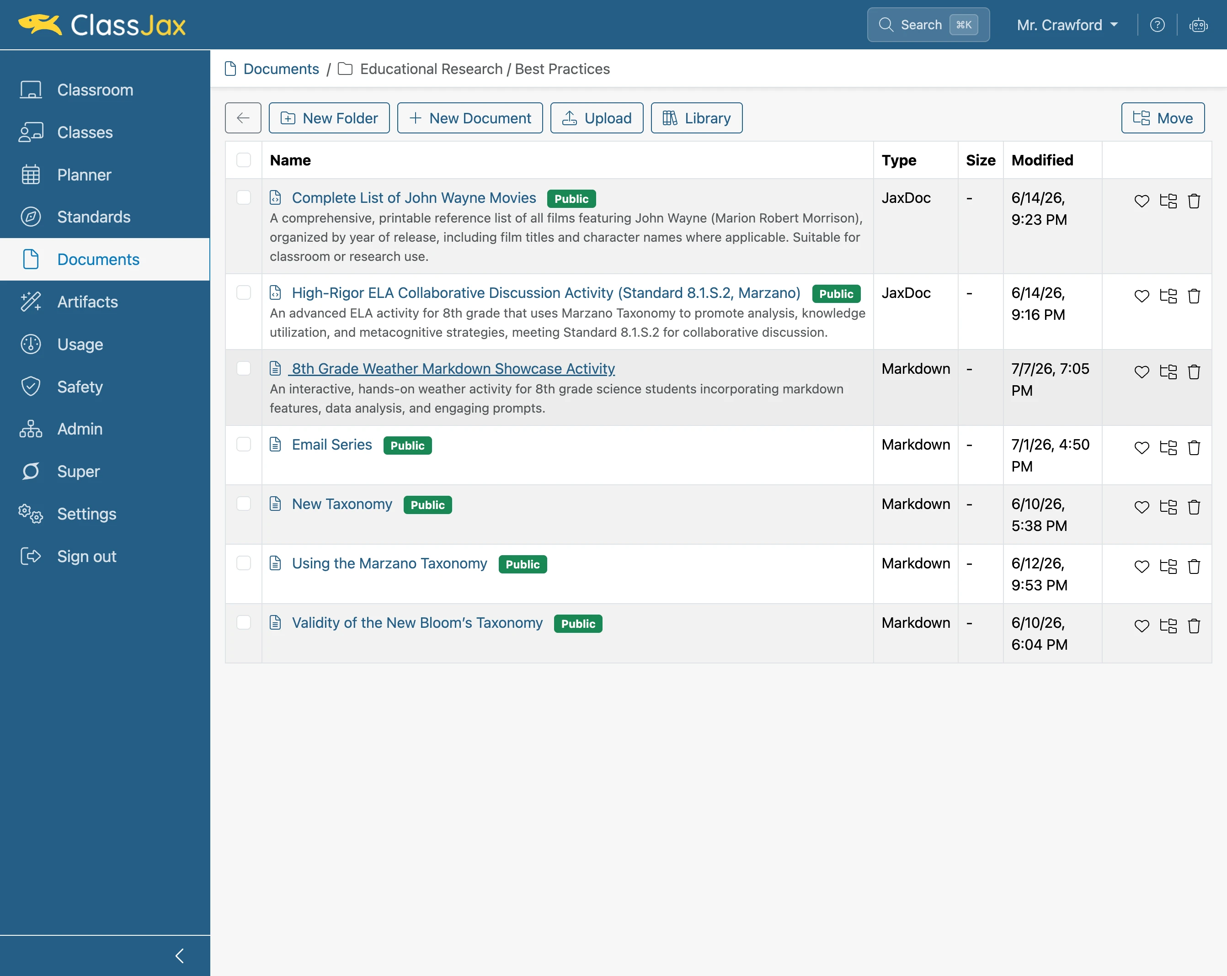Favorite the New Taxonomy document
This screenshot has height=976, width=1227.
[1142, 507]
